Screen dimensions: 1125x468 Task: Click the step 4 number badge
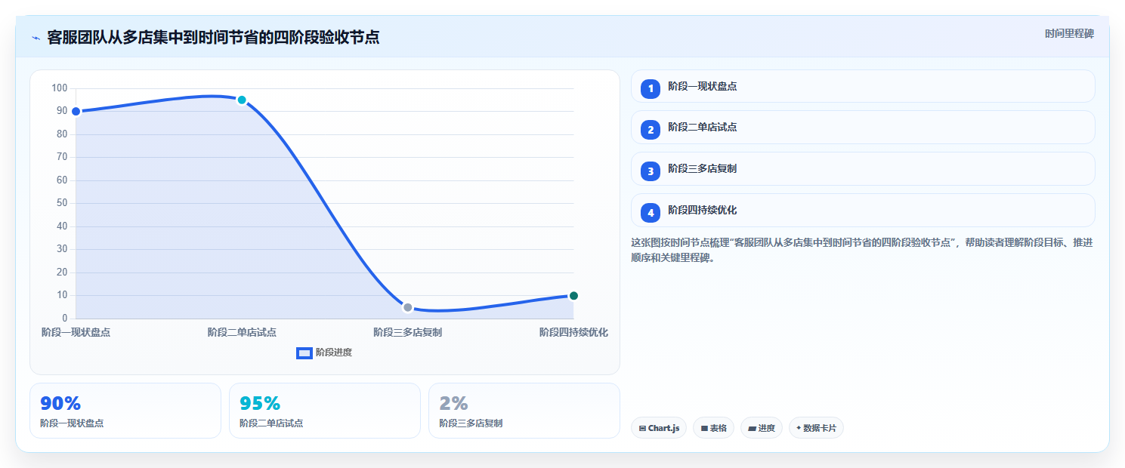(x=651, y=213)
